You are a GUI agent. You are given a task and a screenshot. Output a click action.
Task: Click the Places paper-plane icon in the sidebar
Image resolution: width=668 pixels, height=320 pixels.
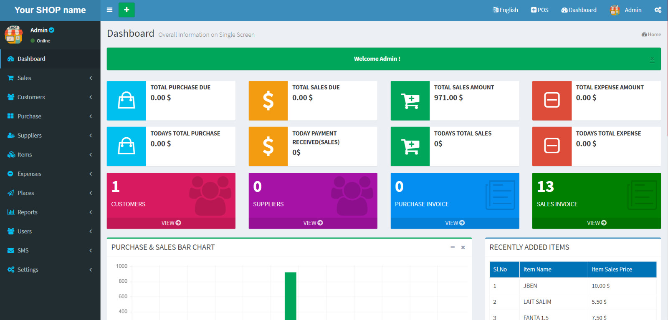click(11, 193)
